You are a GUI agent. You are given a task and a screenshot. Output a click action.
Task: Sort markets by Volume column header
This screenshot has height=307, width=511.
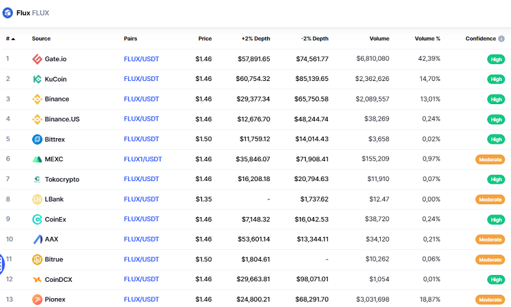coord(380,39)
